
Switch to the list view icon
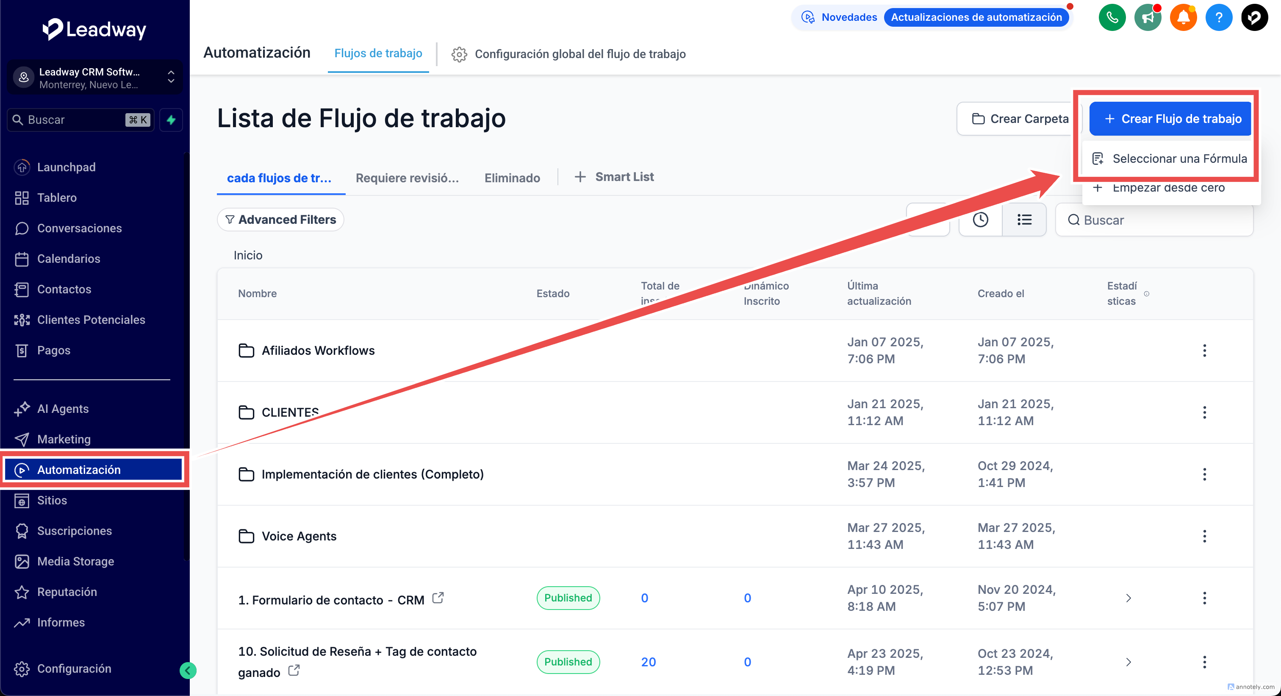[1024, 220]
